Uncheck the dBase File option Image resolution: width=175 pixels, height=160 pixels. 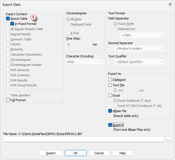point(110,111)
